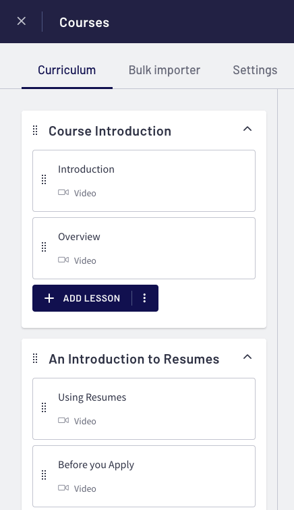Switch to the Curriculum tab
The width and height of the screenshot is (294, 510).
(67, 70)
